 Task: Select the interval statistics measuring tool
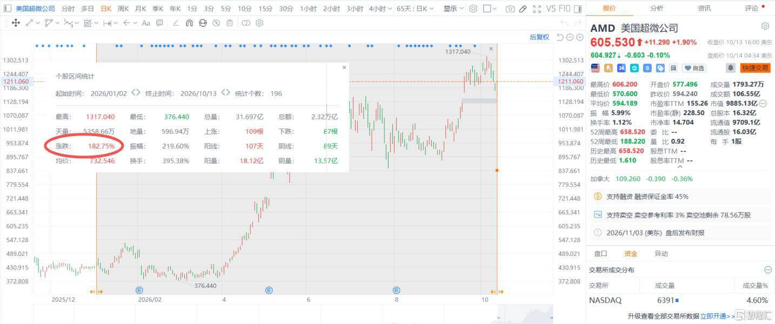[88, 23]
